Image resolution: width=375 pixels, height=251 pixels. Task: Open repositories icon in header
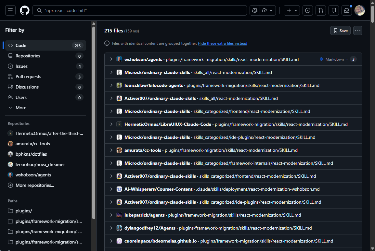click(x=334, y=10)
